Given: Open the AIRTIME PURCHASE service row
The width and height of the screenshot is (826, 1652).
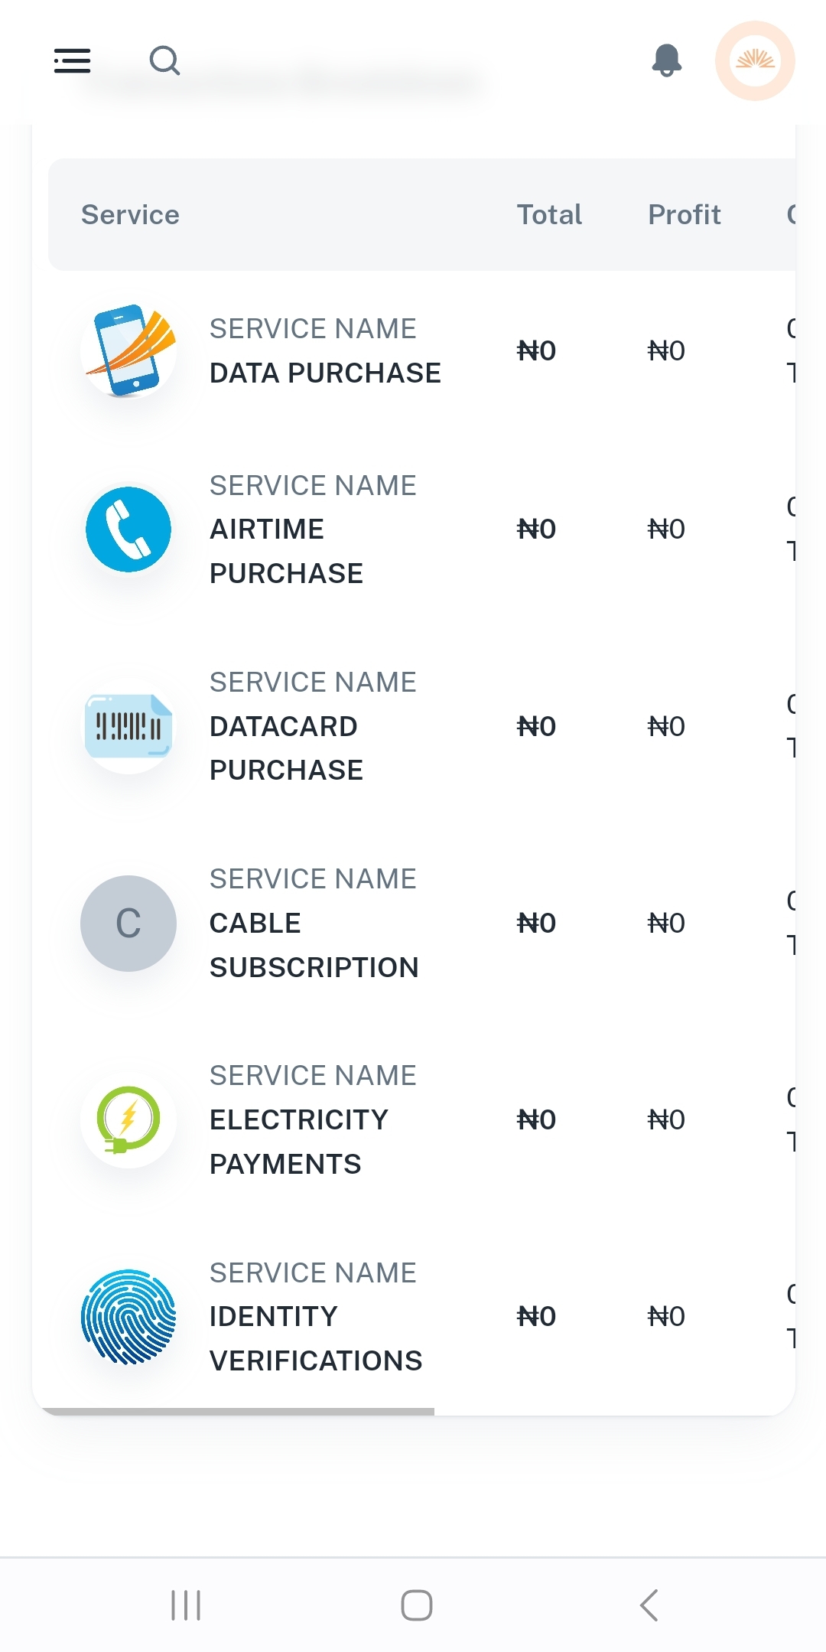Looking at the screenshot, I should tap(286, 551).
